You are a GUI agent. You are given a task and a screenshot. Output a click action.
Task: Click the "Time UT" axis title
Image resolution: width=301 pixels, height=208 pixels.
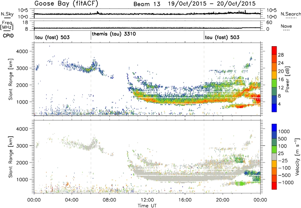[x=147, y=205]
